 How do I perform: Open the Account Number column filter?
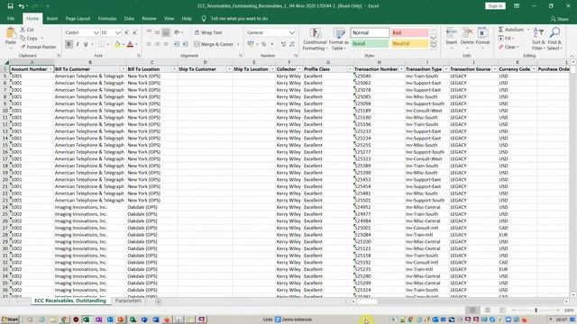[50, 69]
